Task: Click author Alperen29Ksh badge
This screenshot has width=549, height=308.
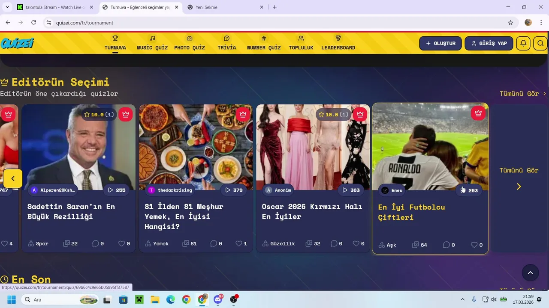Action: (54, 190)
